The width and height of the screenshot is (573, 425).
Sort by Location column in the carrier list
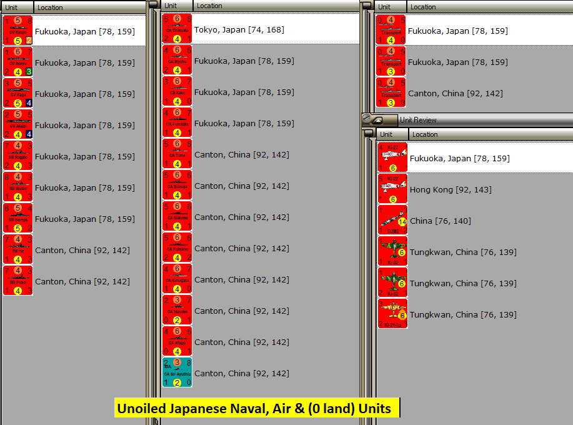[89, 7]
